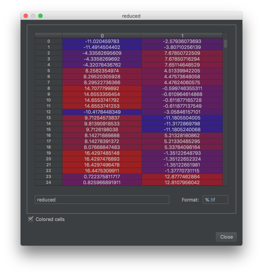Click cell with value -11.1805504005
Image resolution: width=263 pixels, height=275 pixels.
tap(182, 118)
